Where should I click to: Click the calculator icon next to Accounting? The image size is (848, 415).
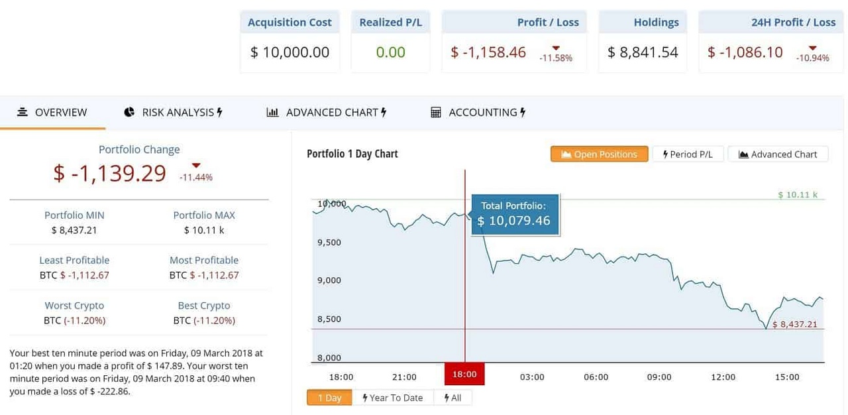(x=435, y=112)
